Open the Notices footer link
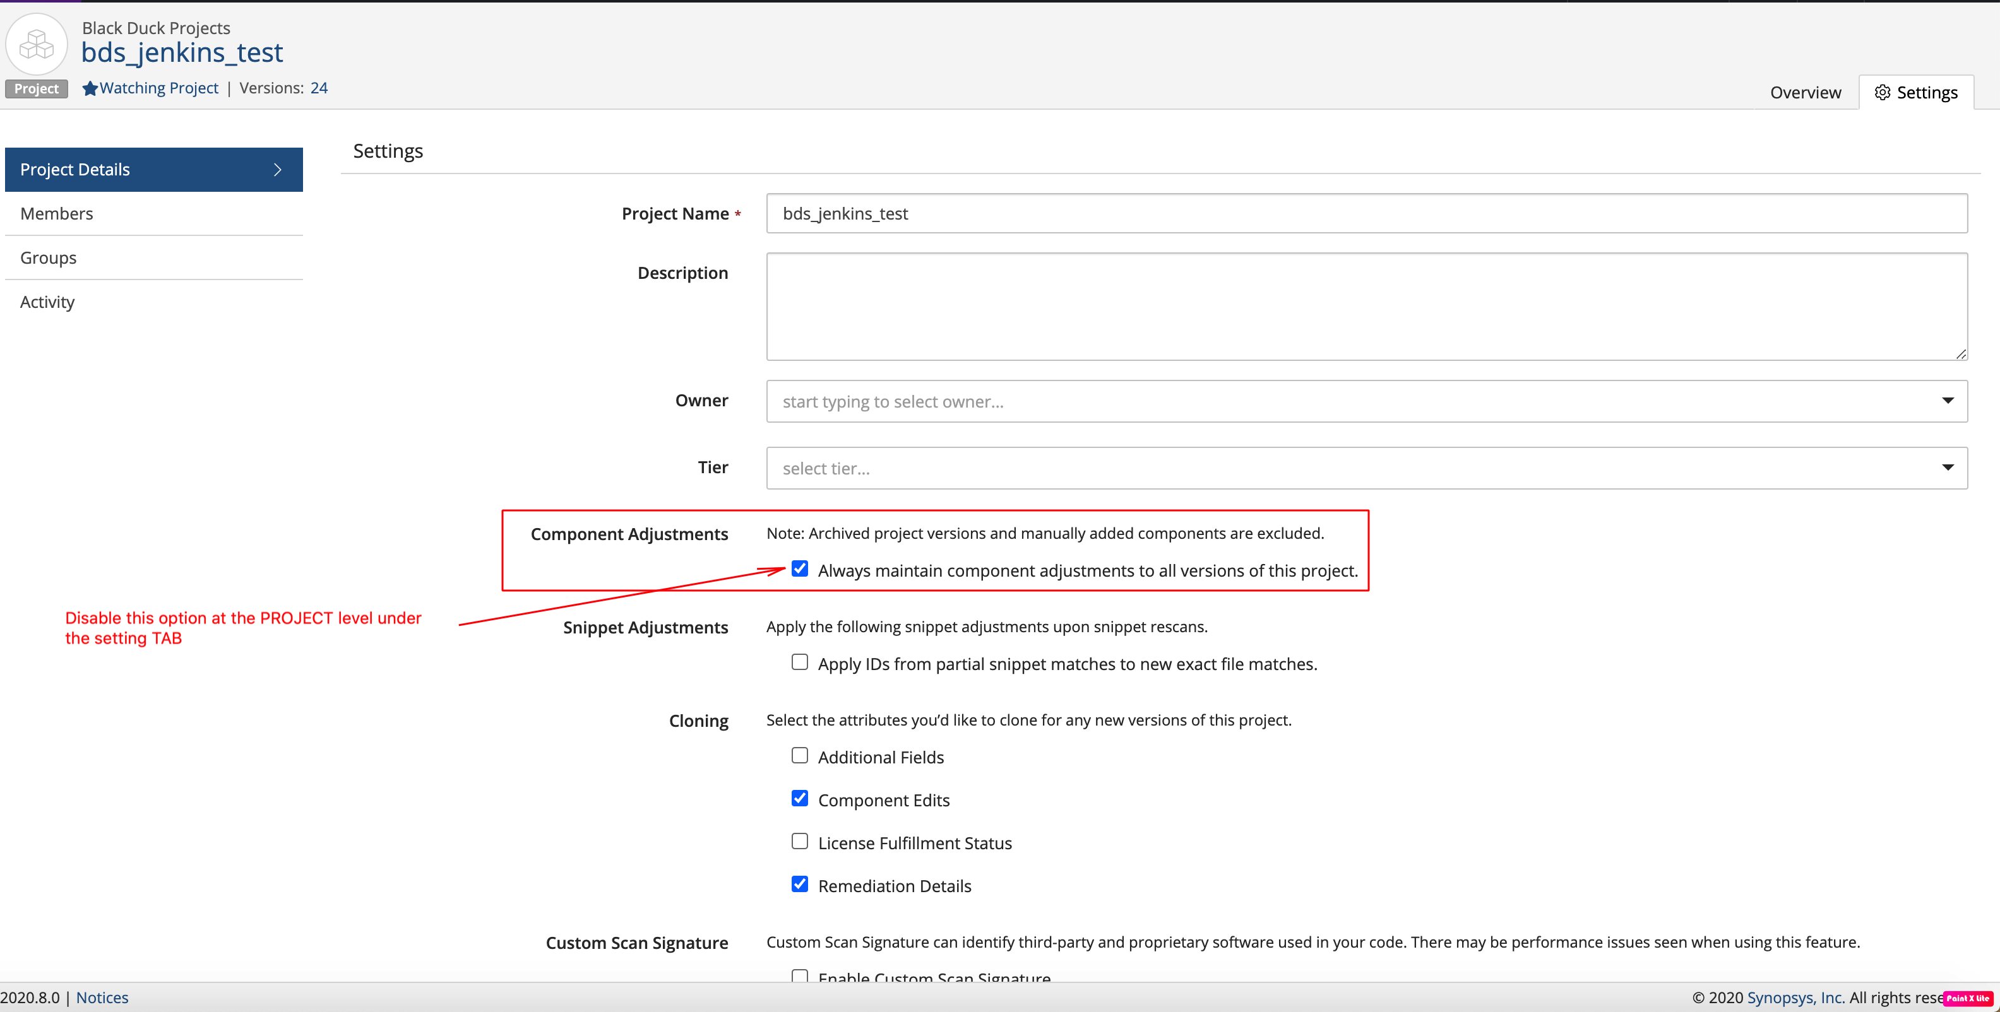2000x1012 pixels. tap(102, 997)
